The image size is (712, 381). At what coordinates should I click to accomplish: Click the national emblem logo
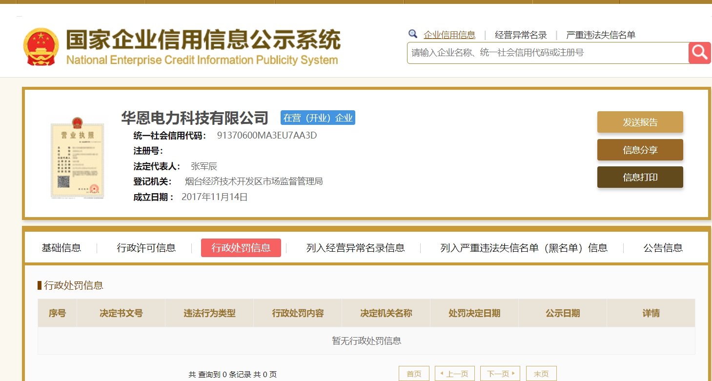(41, 47)
